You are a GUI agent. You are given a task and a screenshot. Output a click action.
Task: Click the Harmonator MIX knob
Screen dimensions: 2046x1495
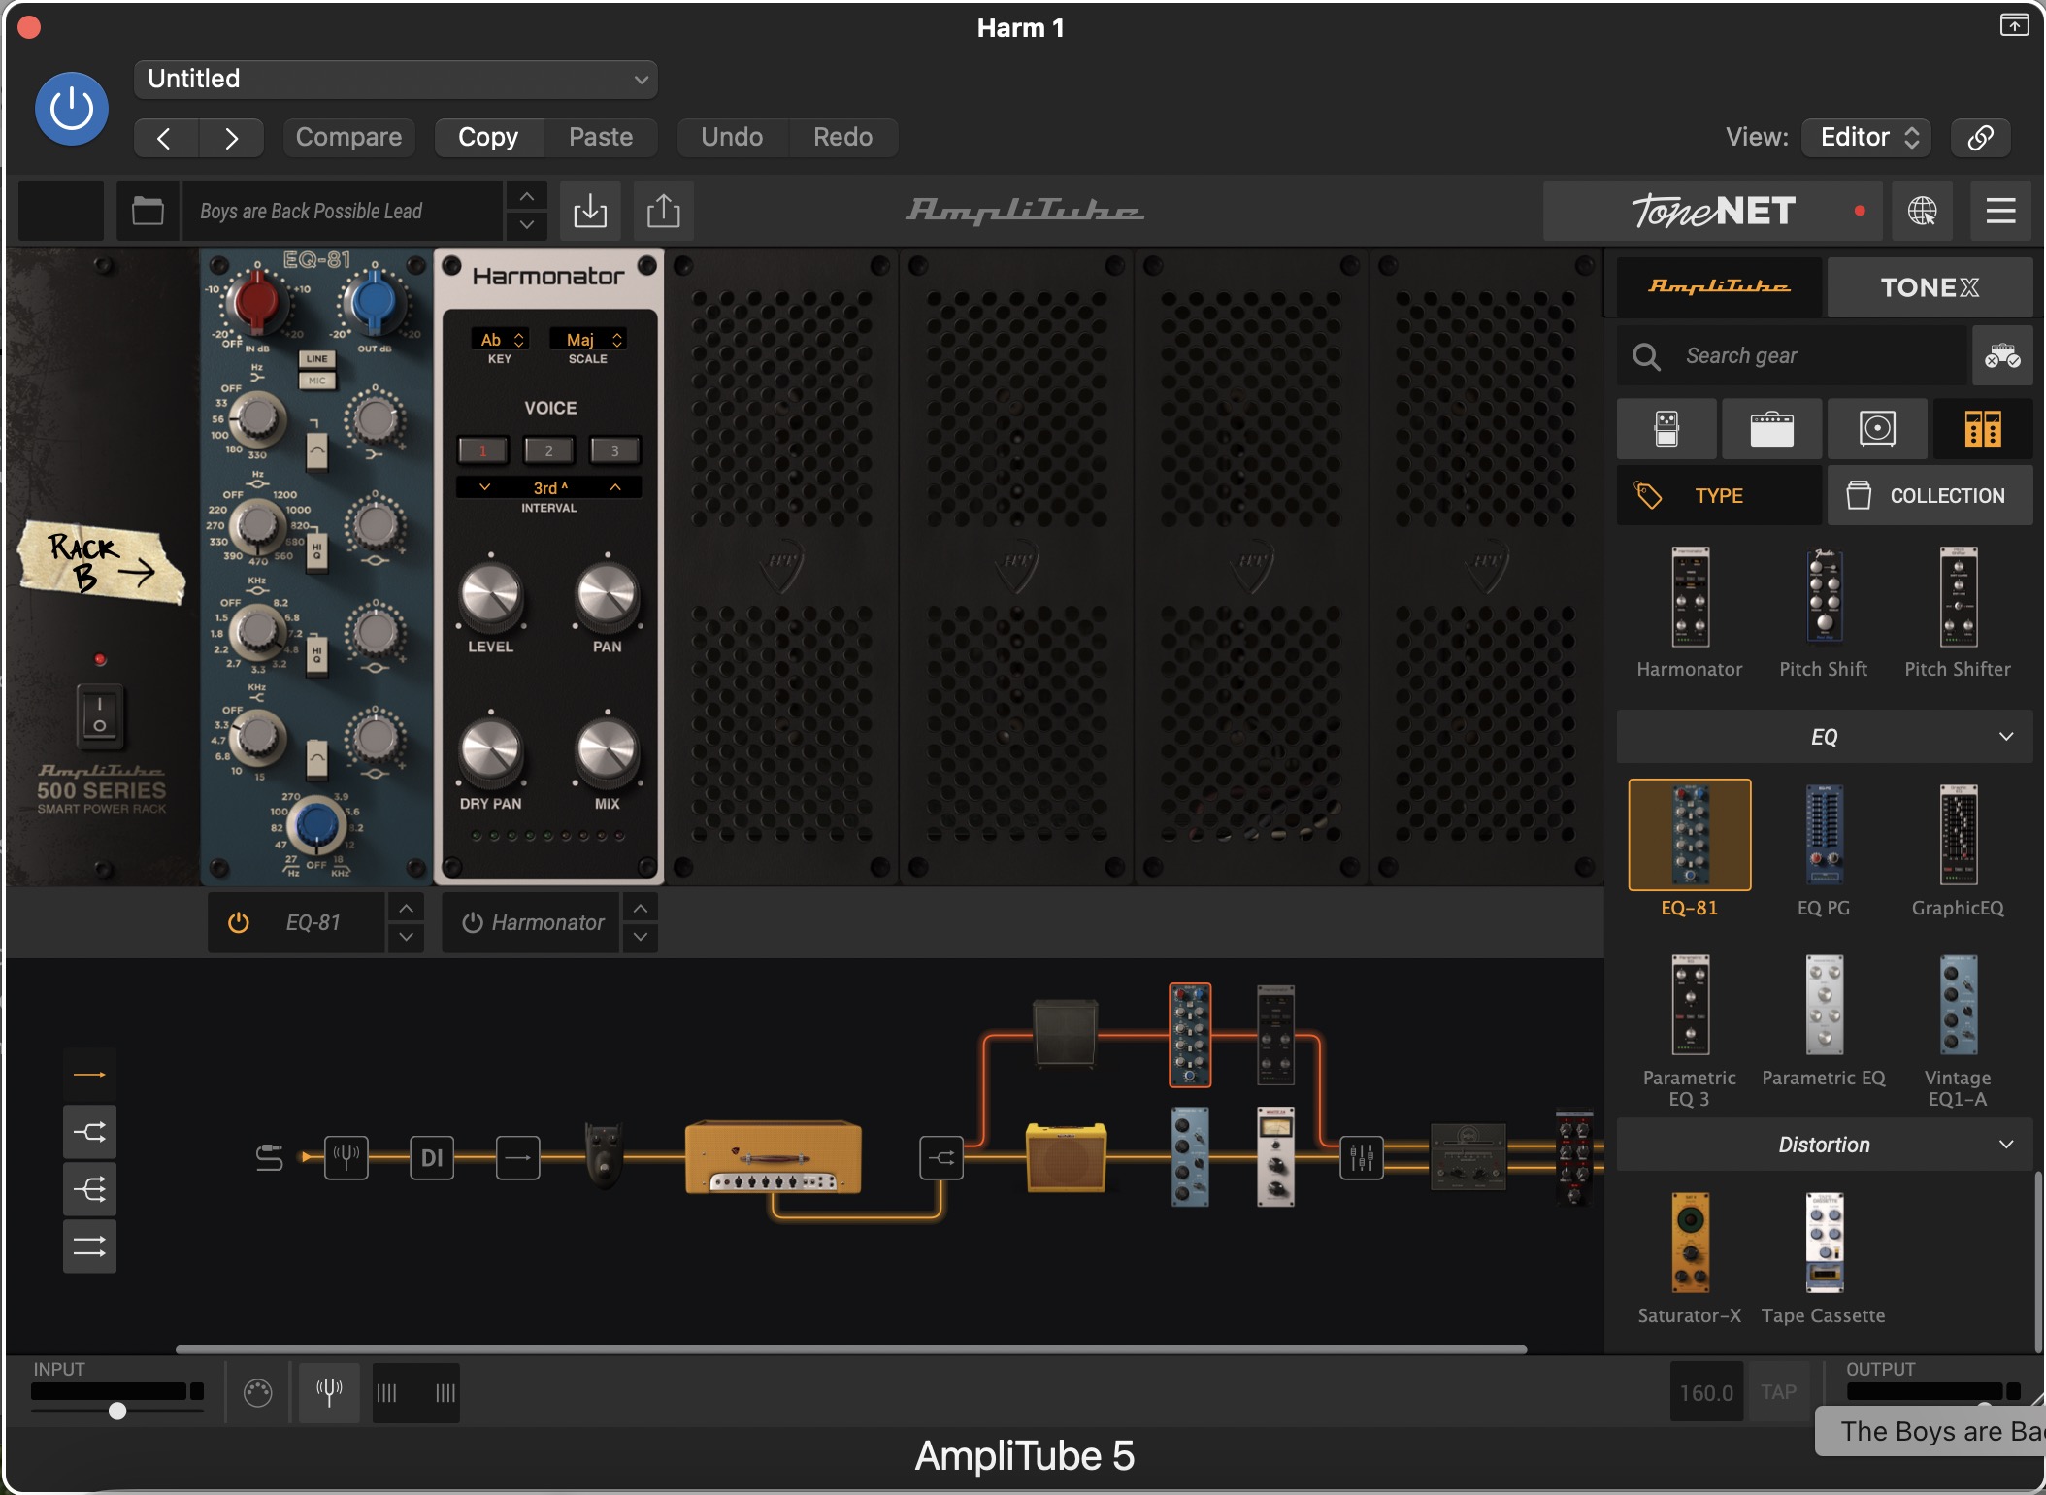[608, 751]
